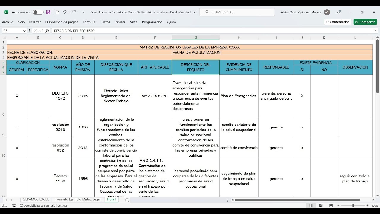Select the cell DECRETO 1072
380x214 pixels.
coord(60,96)
